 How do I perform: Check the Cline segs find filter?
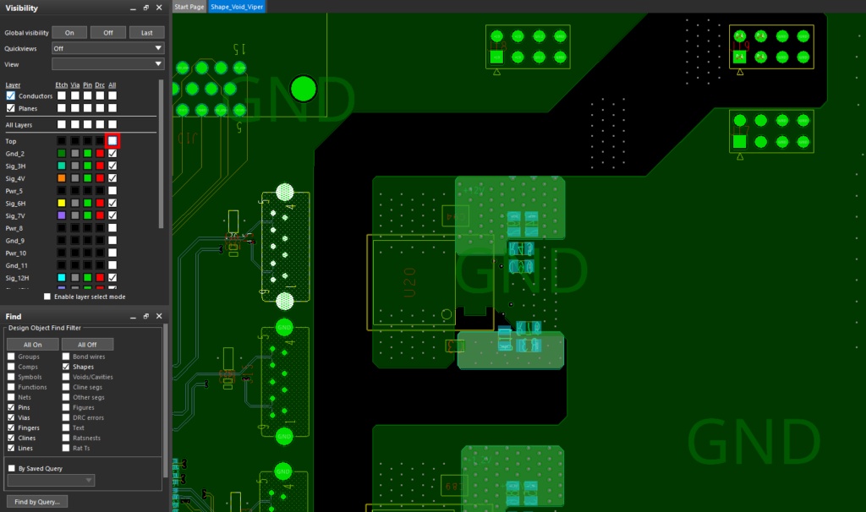(x=66, y=387)
